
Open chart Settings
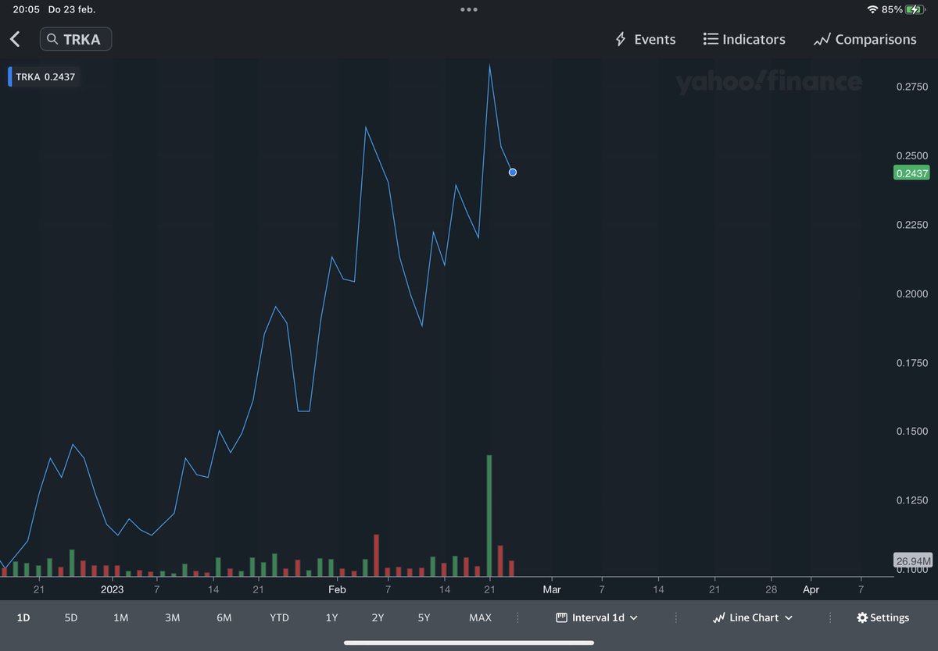(883, 617)
